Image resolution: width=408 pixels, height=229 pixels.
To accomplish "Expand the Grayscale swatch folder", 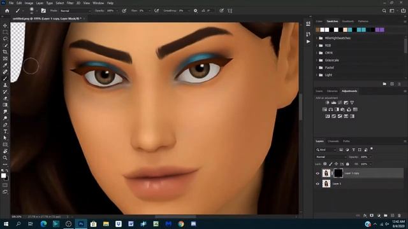I will [x=317, y=60].
